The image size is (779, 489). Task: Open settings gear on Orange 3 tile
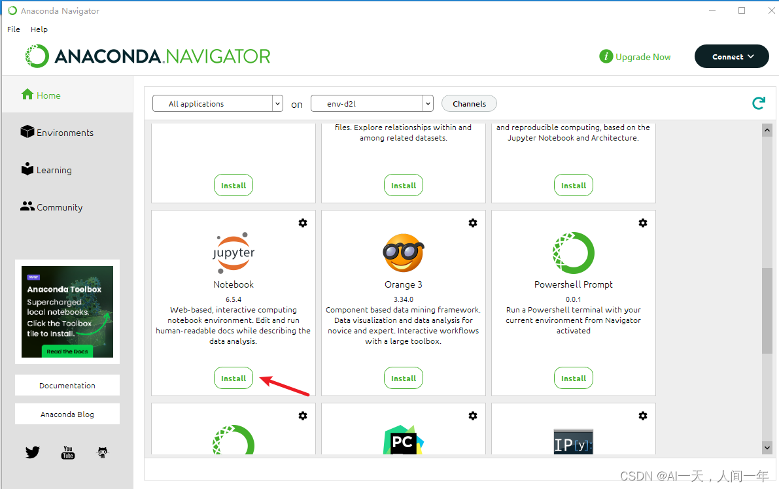[472, 223]
